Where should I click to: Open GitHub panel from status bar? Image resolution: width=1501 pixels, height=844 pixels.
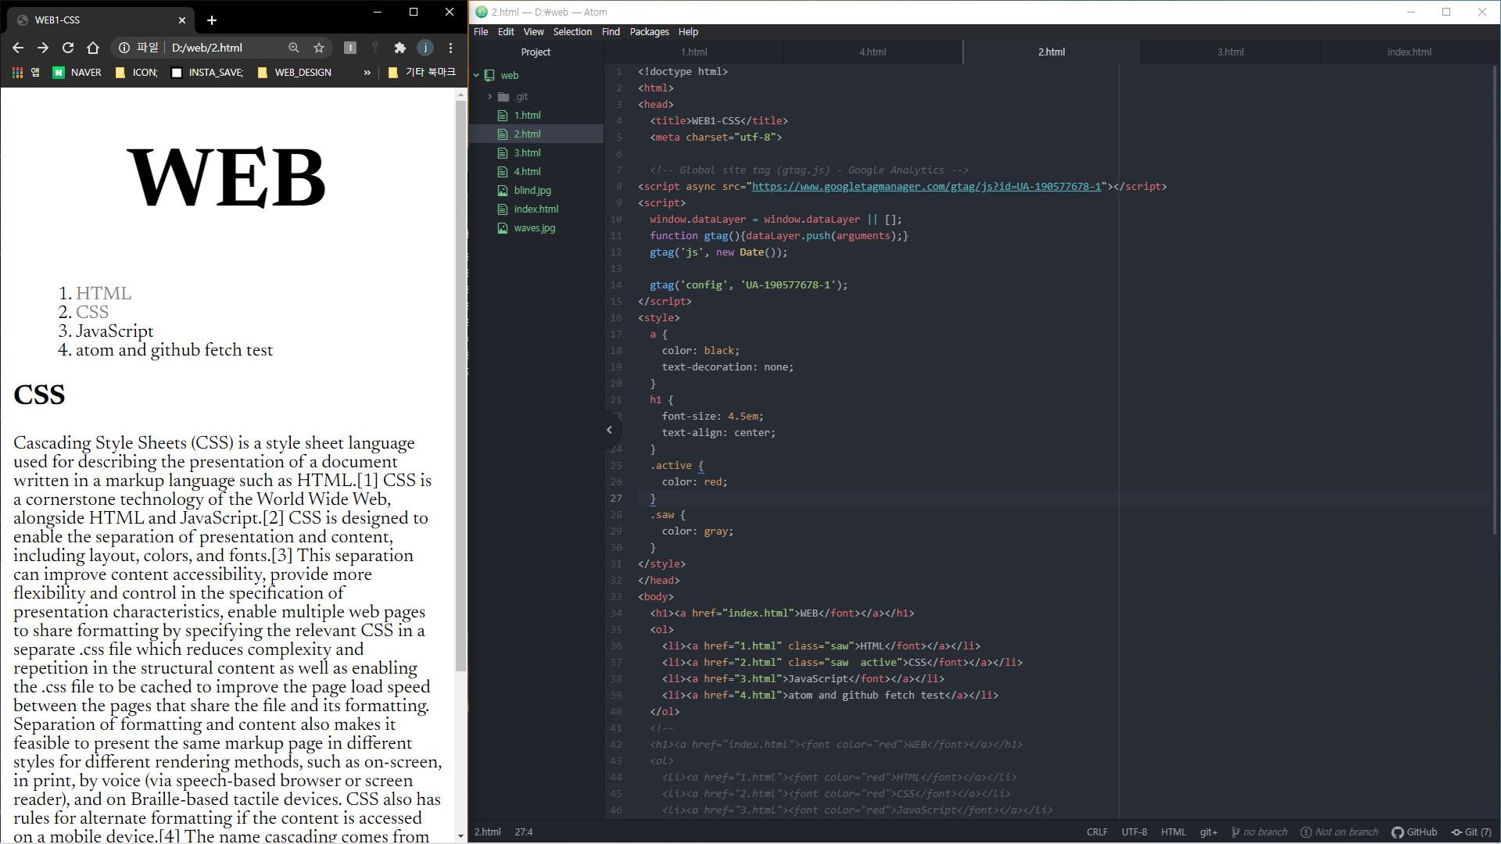click(x=1414, y=831)
